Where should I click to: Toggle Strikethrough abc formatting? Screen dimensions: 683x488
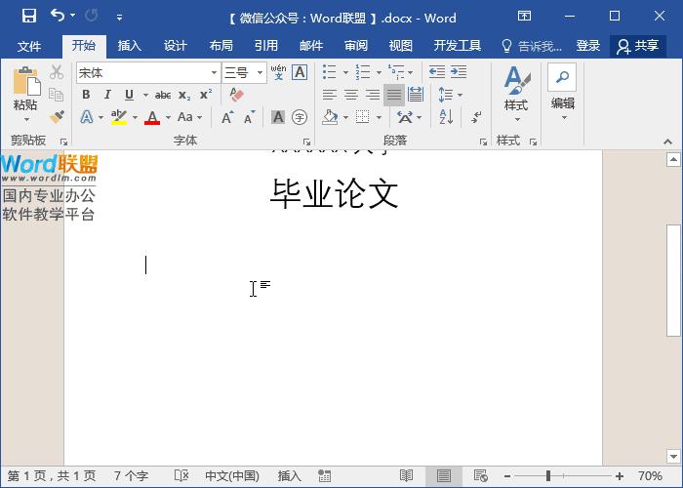(x=163, y=95)
